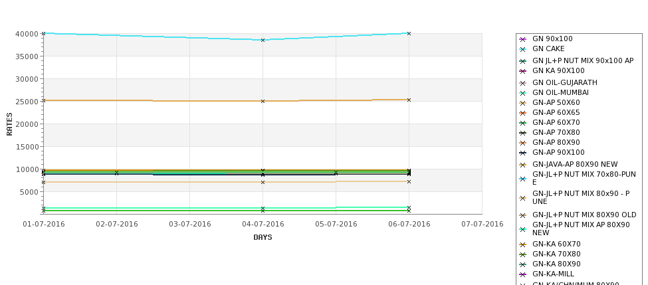Click the GN CAKE data point on 06-07-2016
Viewport: 648px width, 285px height.
[x=409, y=33]
